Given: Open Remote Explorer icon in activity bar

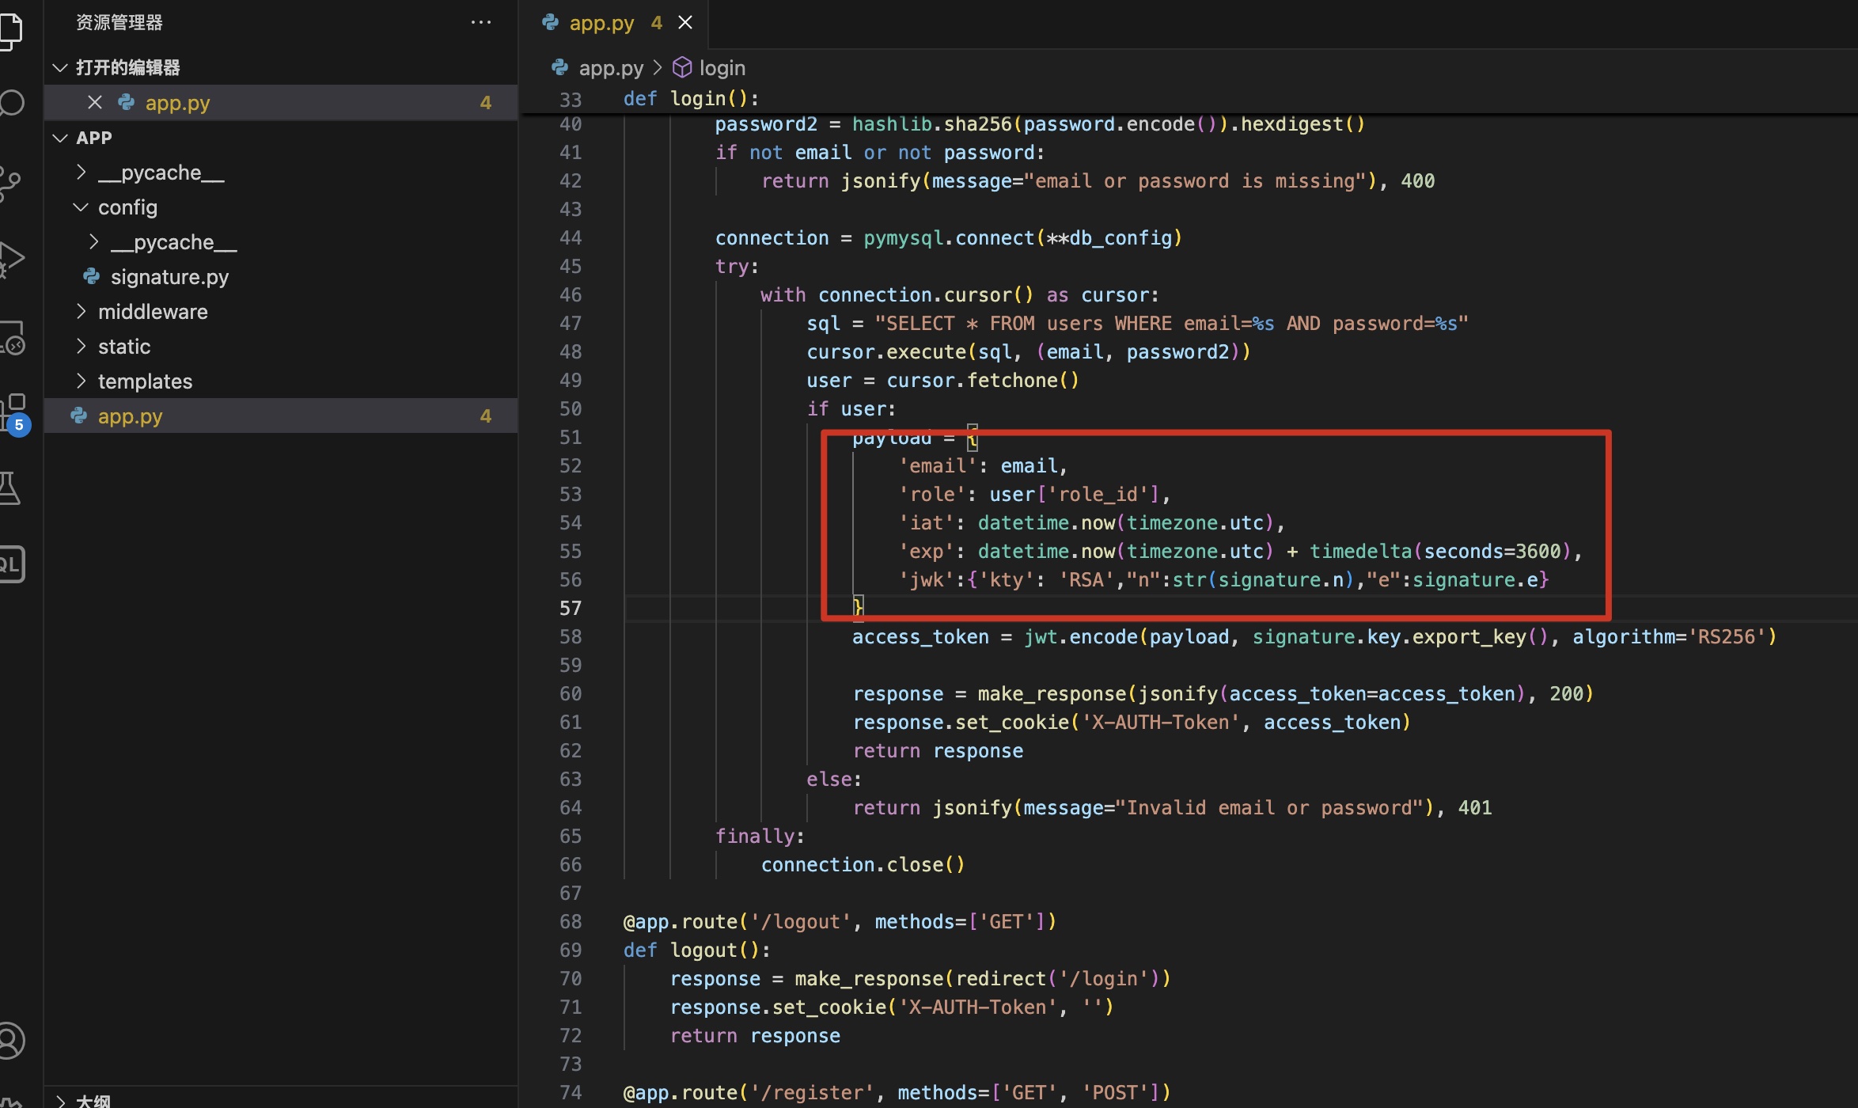Looking at the screenshot, I should [13, 339].
